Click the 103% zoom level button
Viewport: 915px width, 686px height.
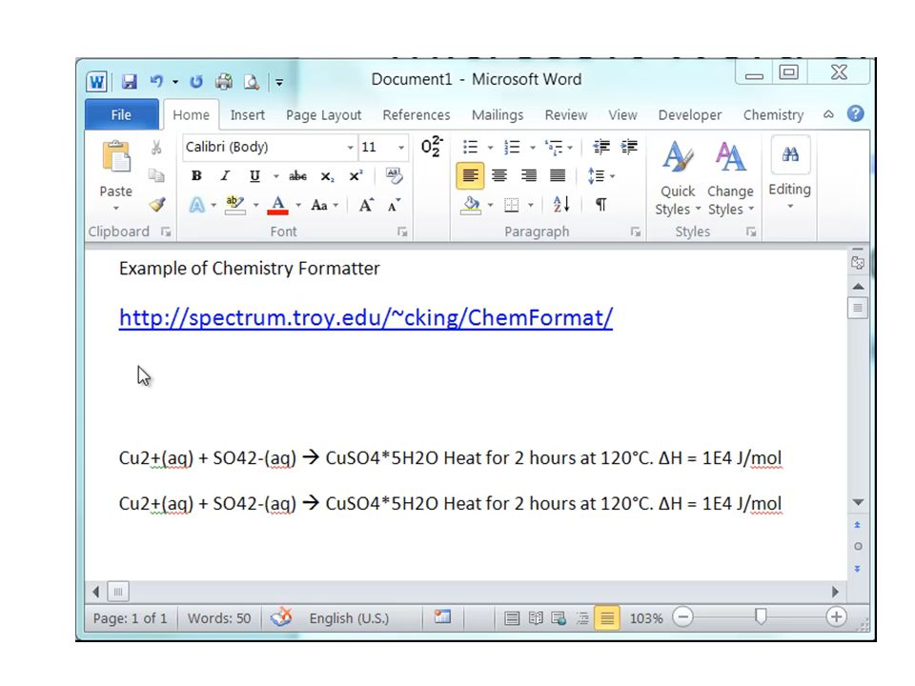pyautogui.click(x=646, y=617)
